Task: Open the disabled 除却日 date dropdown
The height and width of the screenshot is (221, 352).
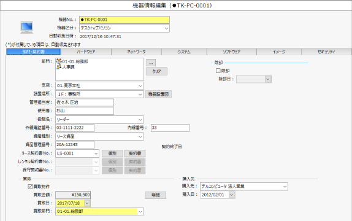Action: pos(267,79)
